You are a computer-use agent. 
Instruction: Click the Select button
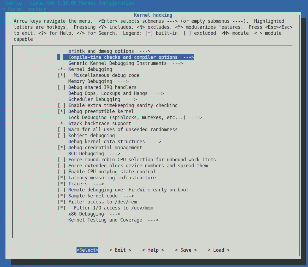tap(87, 250)
